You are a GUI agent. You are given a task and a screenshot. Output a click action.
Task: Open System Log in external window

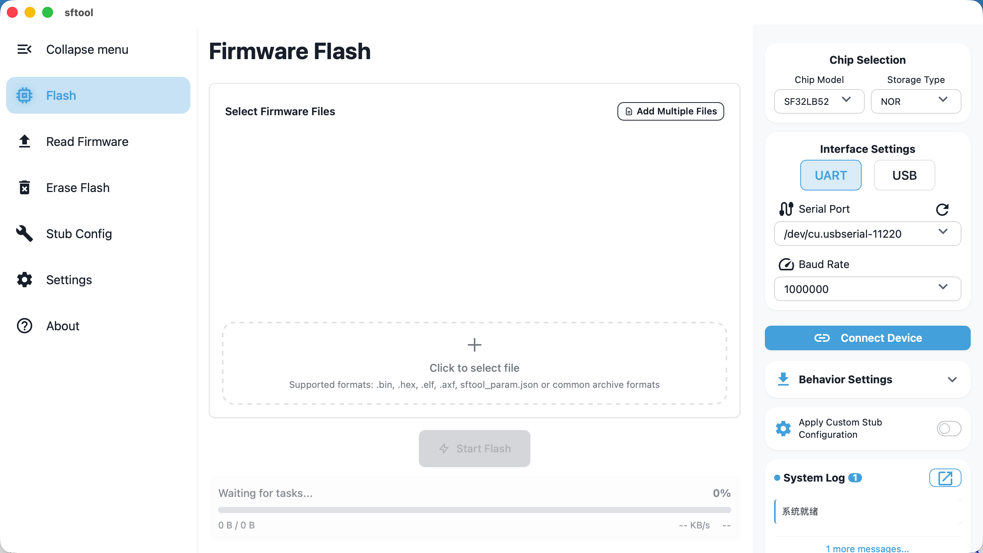[945, 478]
